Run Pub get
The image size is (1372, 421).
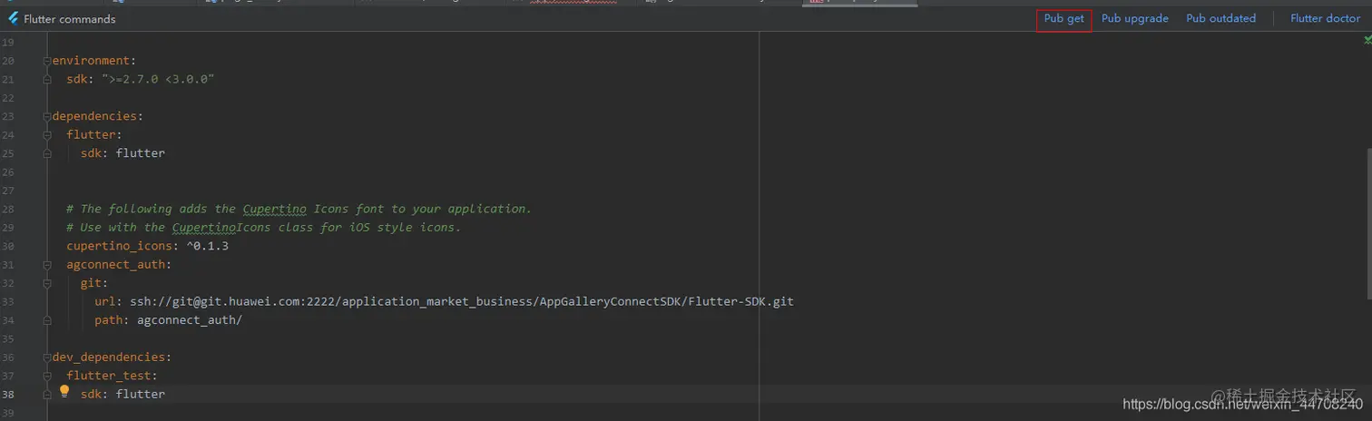coord(1063,18)
